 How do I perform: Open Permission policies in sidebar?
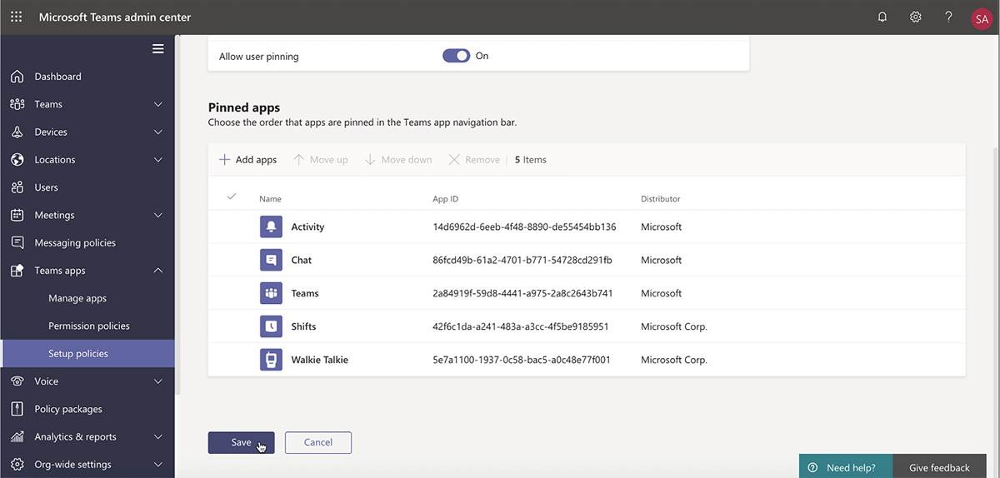(89, 326)
